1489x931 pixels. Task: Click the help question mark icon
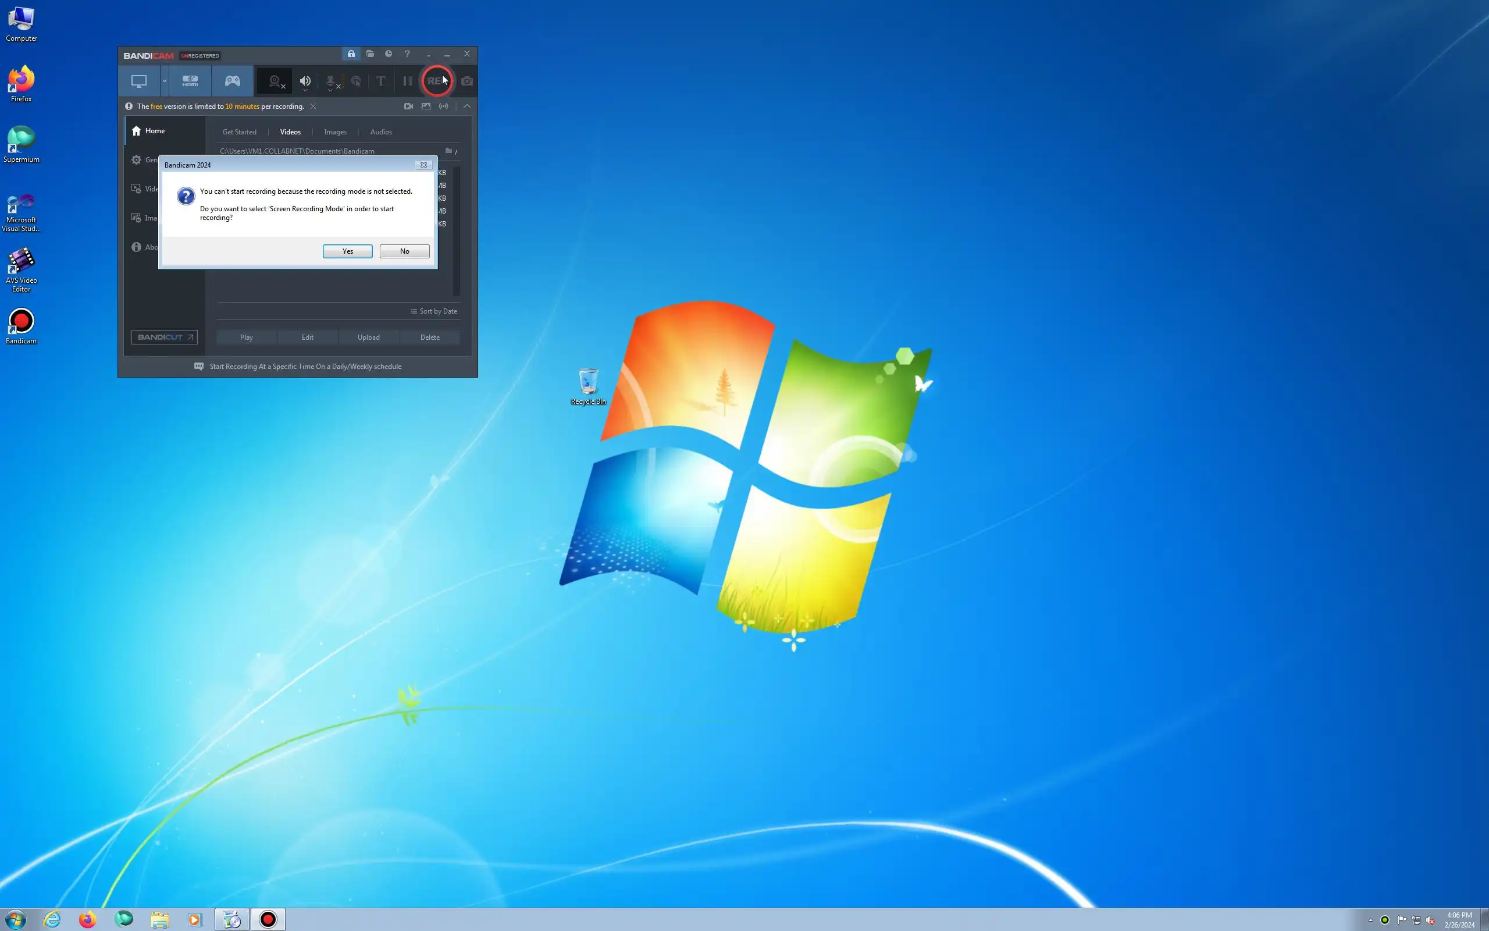407,54
